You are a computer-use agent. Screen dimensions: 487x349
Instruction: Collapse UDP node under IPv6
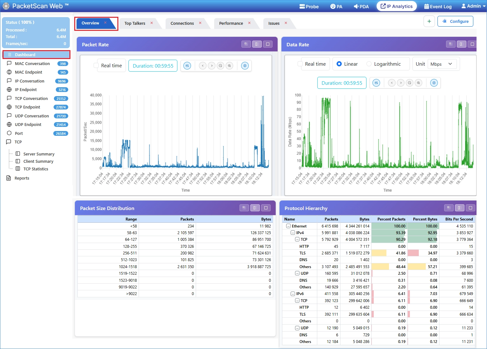(x=297, y=328)
